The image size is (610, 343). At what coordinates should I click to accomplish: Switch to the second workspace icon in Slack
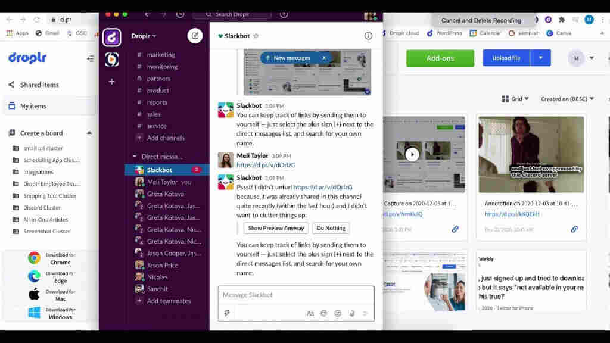[111, 60]
